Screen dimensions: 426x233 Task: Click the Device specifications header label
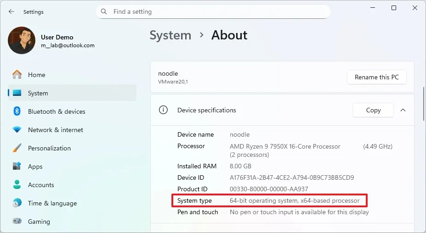[x=207, y=110]
